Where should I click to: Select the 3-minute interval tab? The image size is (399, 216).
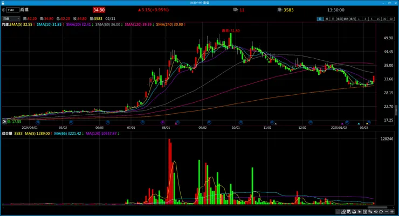pos(365,19)
